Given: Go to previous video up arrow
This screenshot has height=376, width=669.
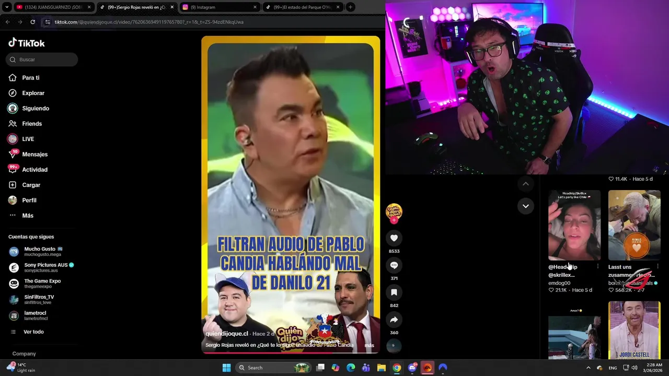Looking at the screenshot, I should click(x=526, y=184).
